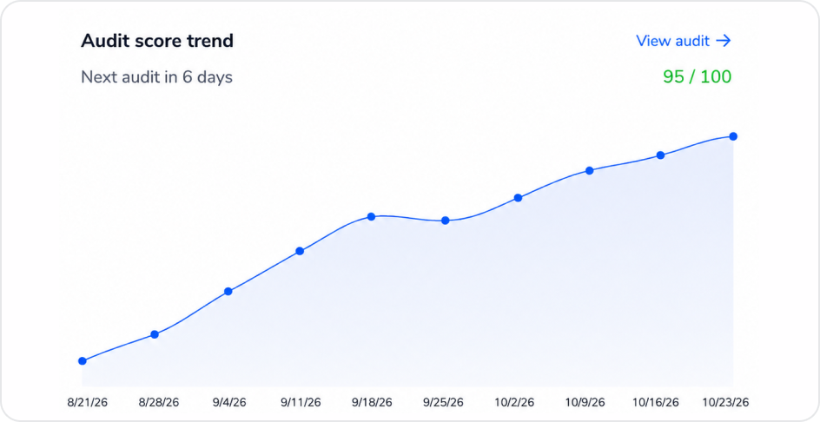The width and height of the screenshot is (820, 422).
Task: Click the Audit score trend title
Action: click(157, 41)
